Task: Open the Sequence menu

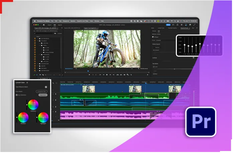Action: (66, 21)
